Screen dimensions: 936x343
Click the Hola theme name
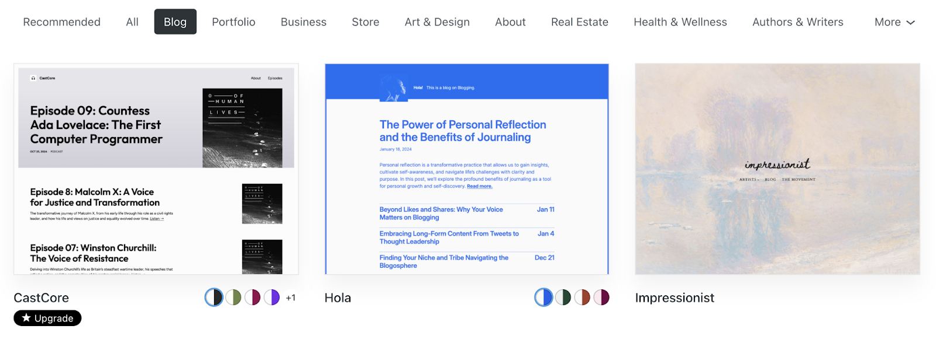point(338,298)
